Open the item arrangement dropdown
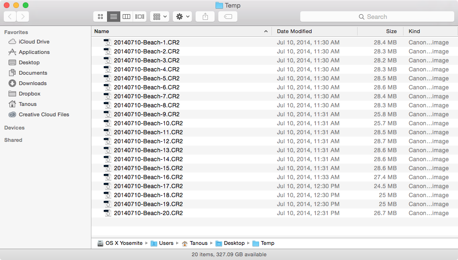Viewport: 458px width, 260px height. click(160, 17)
